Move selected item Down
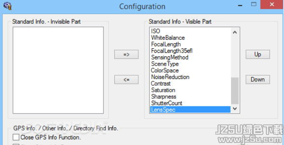 [x=258, y=79]
